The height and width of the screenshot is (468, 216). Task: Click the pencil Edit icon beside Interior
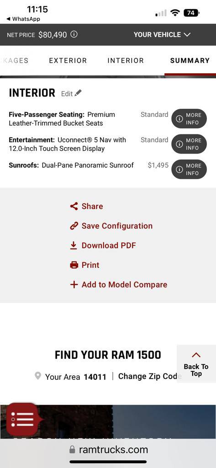[78, 93]
